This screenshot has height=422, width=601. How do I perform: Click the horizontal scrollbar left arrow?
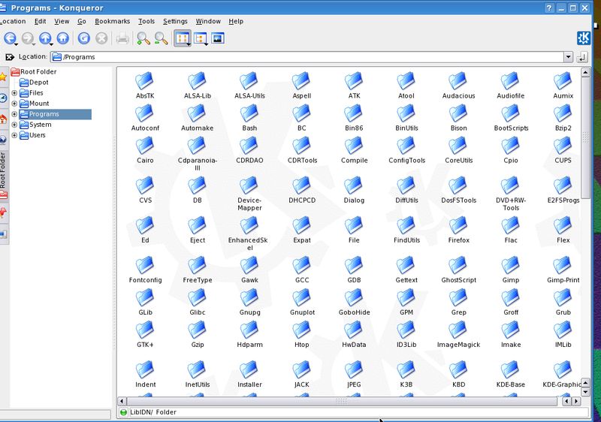point(122,401)
